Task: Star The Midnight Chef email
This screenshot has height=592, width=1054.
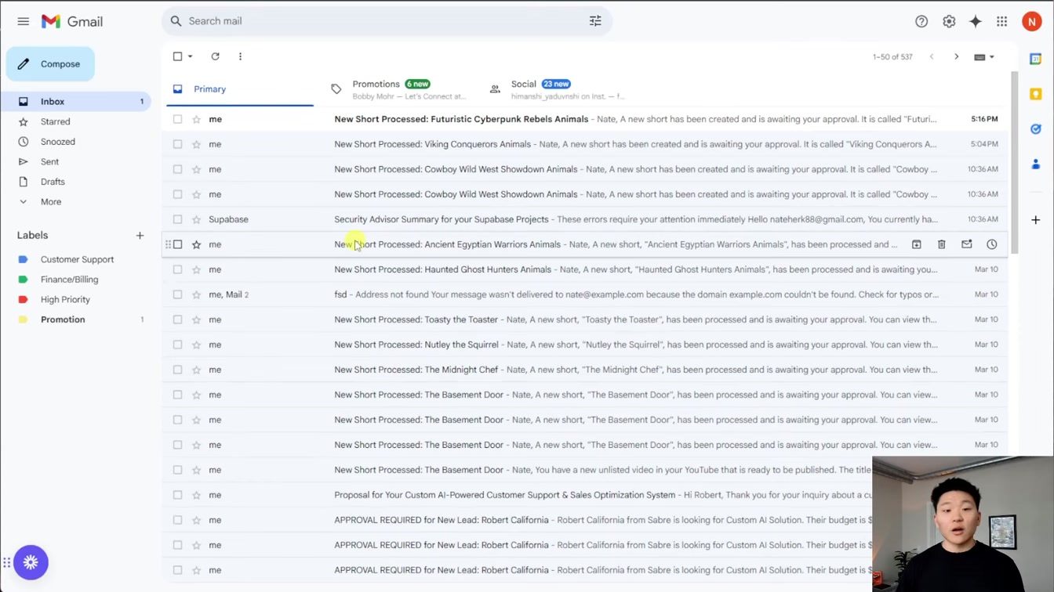Action: 196,370
